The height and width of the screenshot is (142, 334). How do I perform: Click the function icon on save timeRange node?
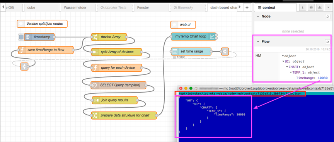click(22, 50)
